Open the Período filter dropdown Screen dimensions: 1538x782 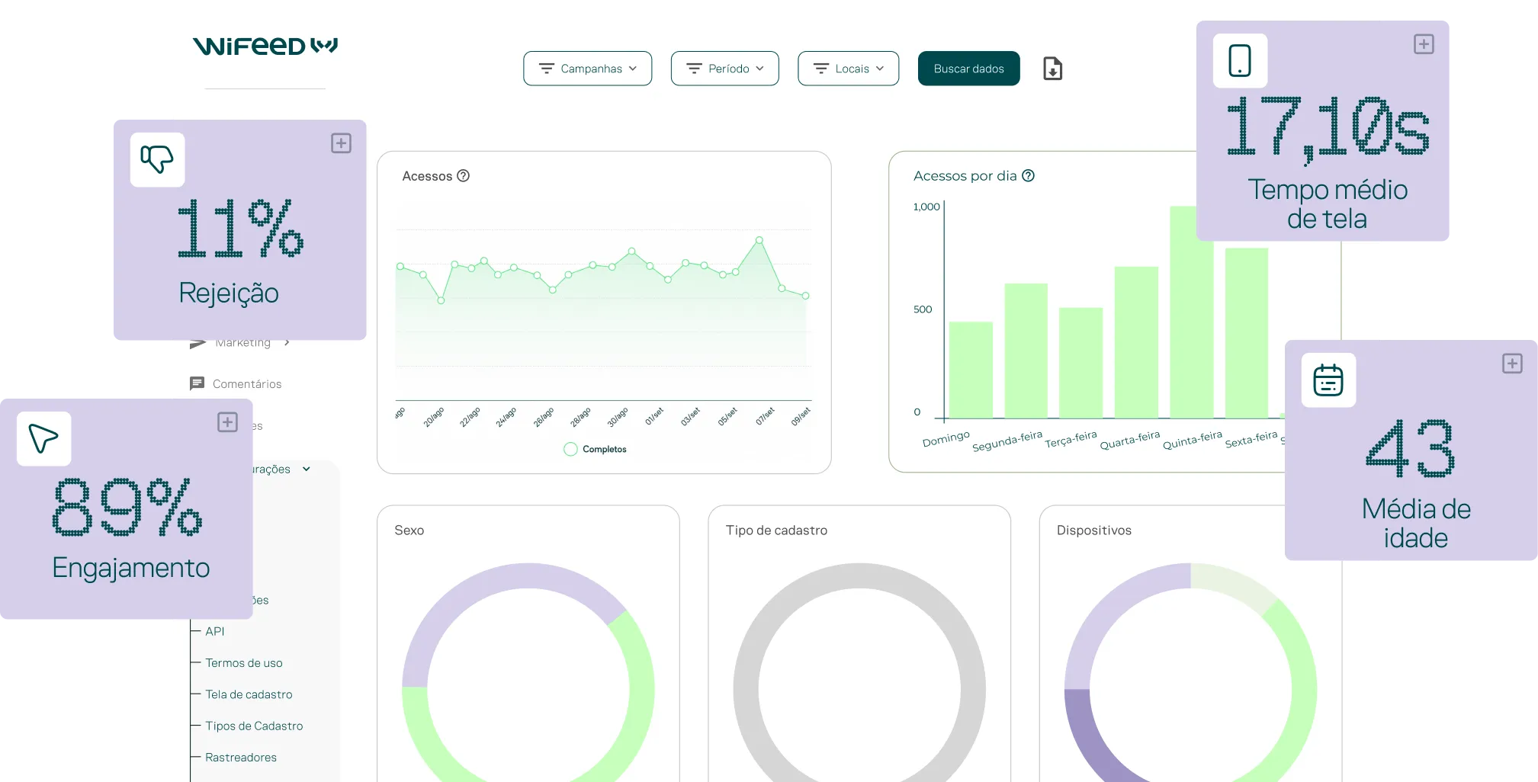724,69
